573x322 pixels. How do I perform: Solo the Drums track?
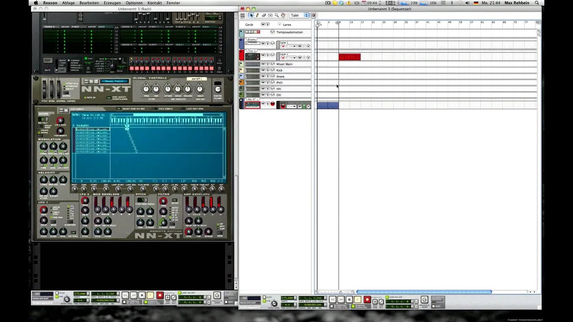click(x=268, y=43)
